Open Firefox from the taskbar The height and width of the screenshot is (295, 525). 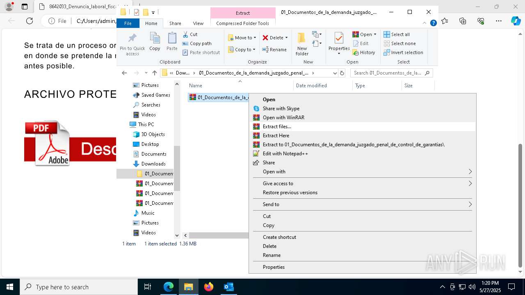click(209, 287)
